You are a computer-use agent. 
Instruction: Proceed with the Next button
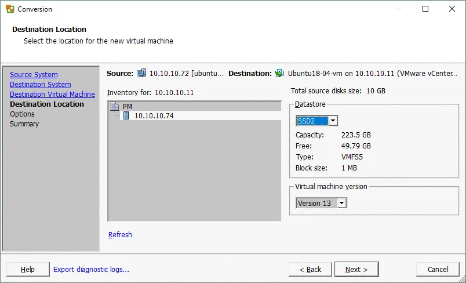point(356,269)
